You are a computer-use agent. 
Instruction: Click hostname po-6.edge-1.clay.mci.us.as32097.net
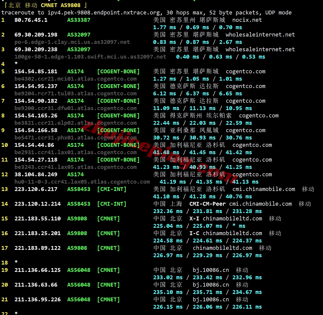tap(72, 42)
